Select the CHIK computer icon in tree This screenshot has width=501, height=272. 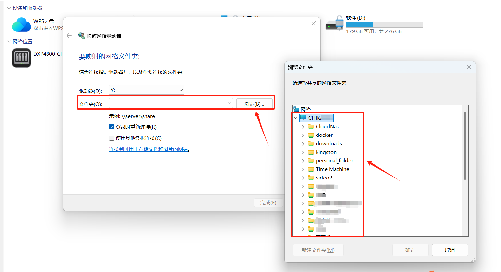coord(303,118)
